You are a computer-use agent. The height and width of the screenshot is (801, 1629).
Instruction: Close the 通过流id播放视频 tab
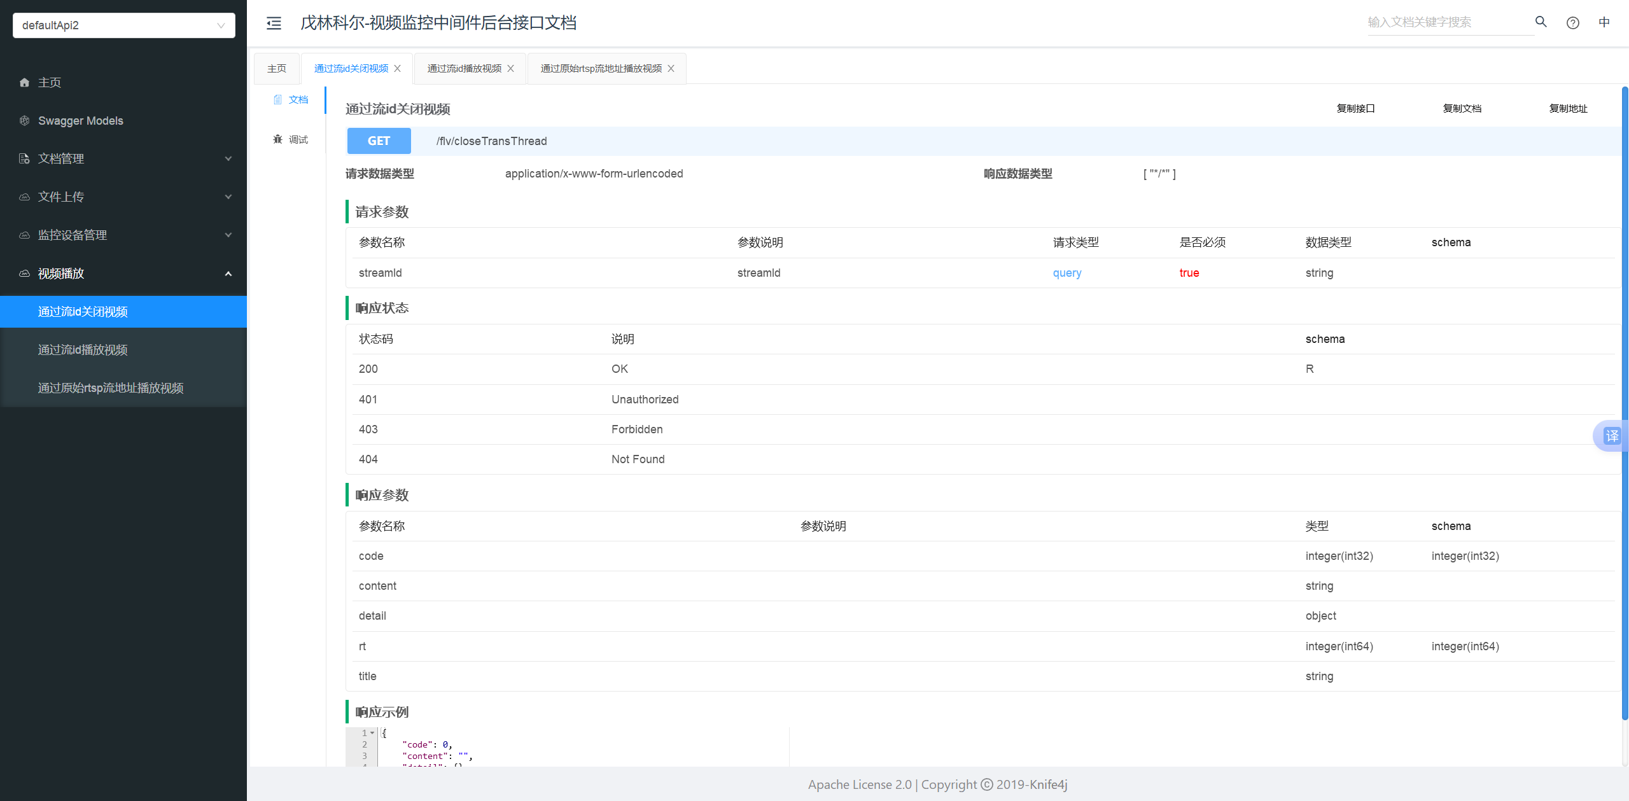click(510, 69)
